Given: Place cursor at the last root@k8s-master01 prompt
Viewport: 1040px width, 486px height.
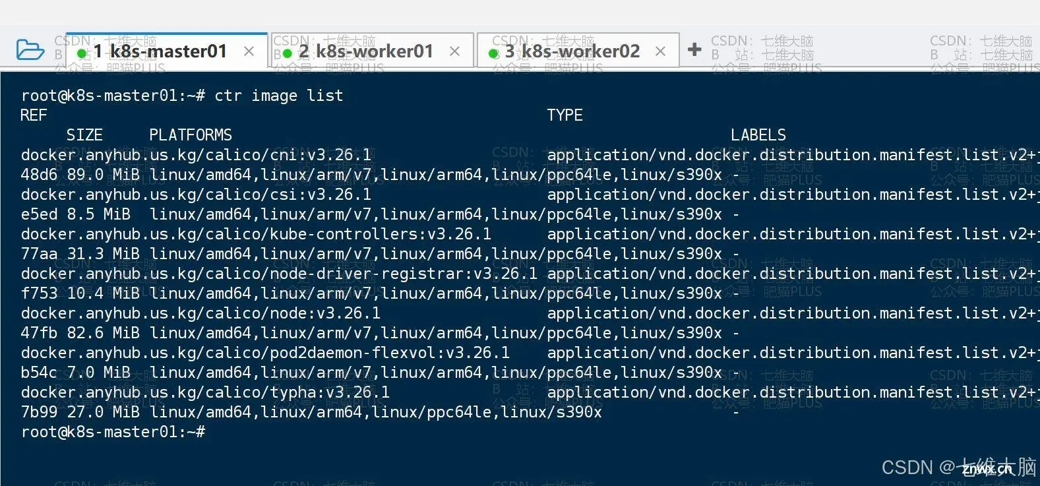Looking at the screenshot, I should [113, 432].
